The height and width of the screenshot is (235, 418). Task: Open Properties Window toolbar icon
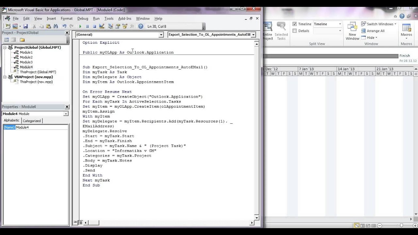pyautogui.click(x=118, y=26)
